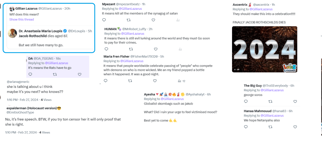Reply to Hanaa Mahmouud's tweet
The height and width of the screenshot is (152, 322).
coord(246,127)
